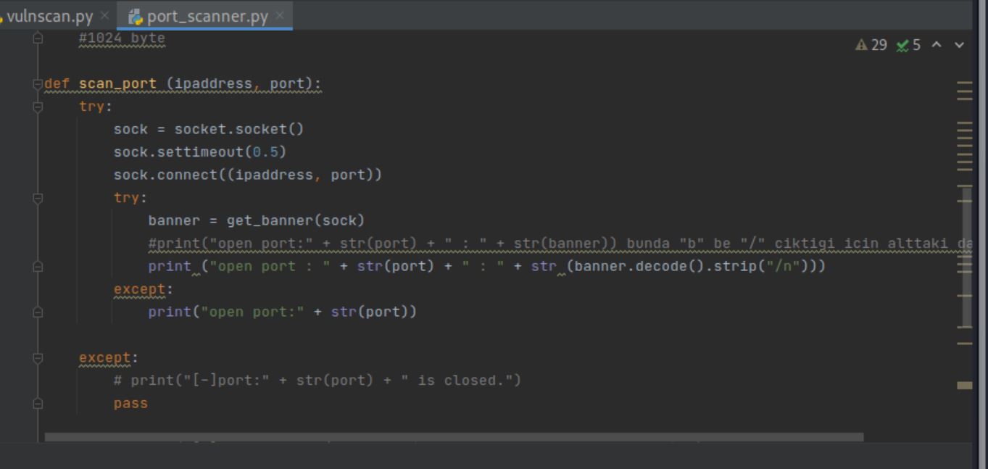Image resolution: width=988 pixels, height=469 pixels.
Task: Open the 29 warnings inspection indicator
Action: coord(871,45)
